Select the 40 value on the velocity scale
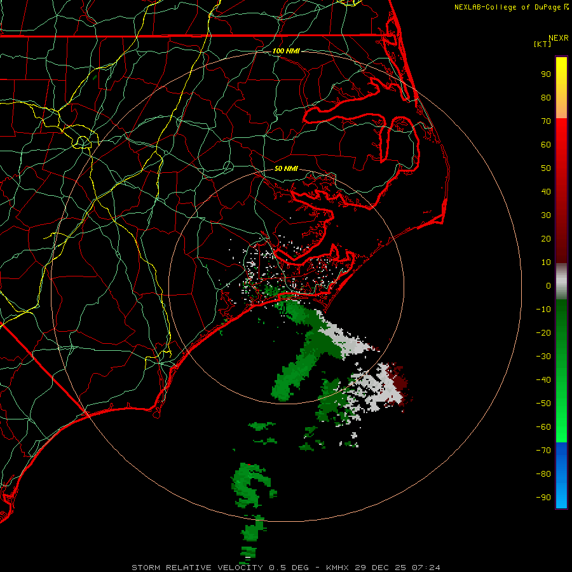 546,192
